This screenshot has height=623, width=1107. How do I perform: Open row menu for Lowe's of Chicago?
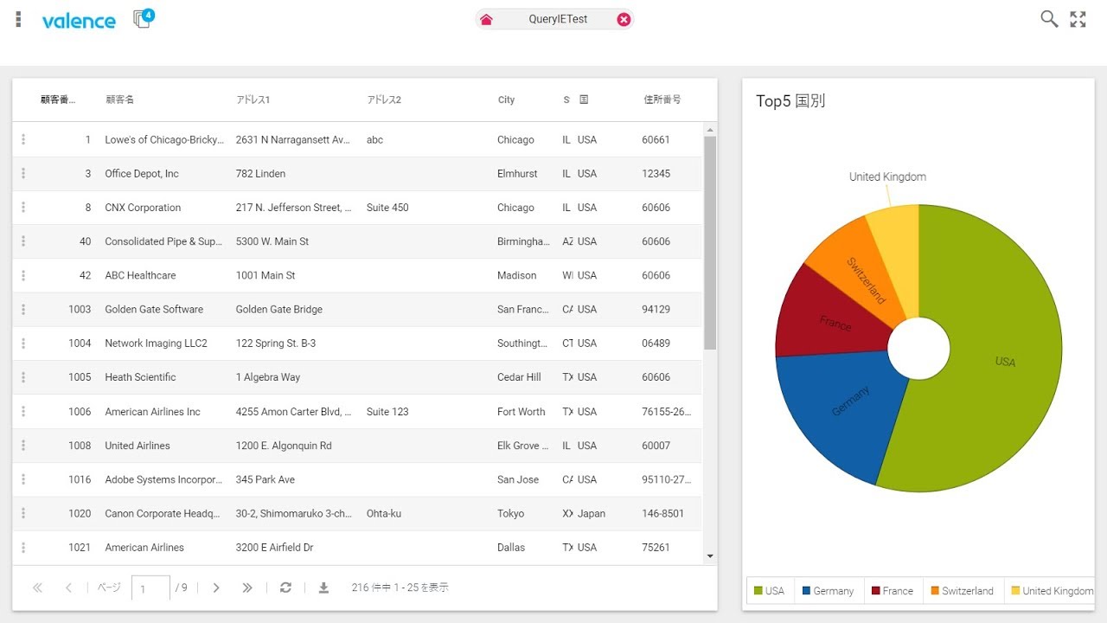click(x=23, y=139)
